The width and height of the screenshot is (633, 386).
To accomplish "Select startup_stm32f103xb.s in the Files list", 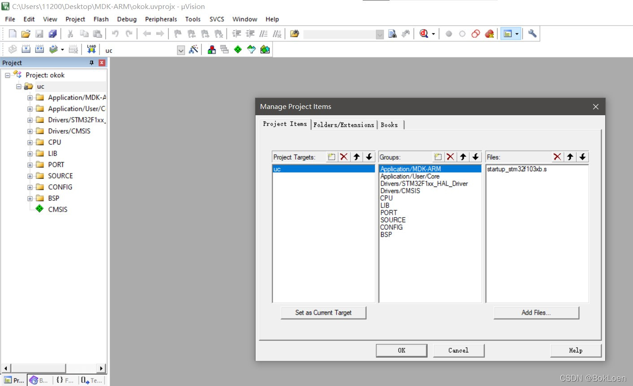I will pyautogui.click(x=517, y=169).
